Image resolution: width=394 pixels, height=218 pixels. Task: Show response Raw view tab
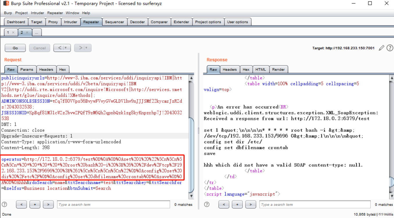[x=213, y=69]
